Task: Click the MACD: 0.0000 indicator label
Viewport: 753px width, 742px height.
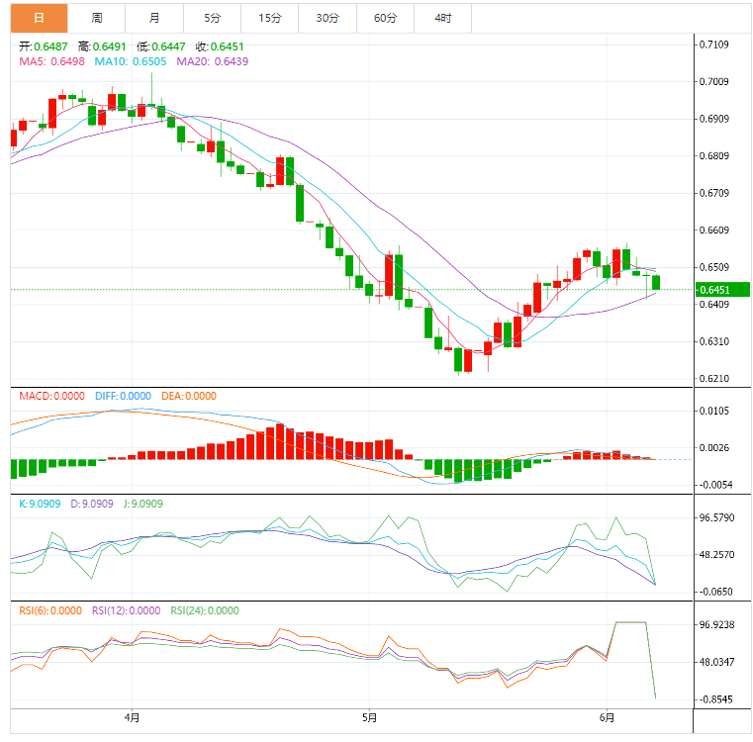Action: [x=51, y=396]
